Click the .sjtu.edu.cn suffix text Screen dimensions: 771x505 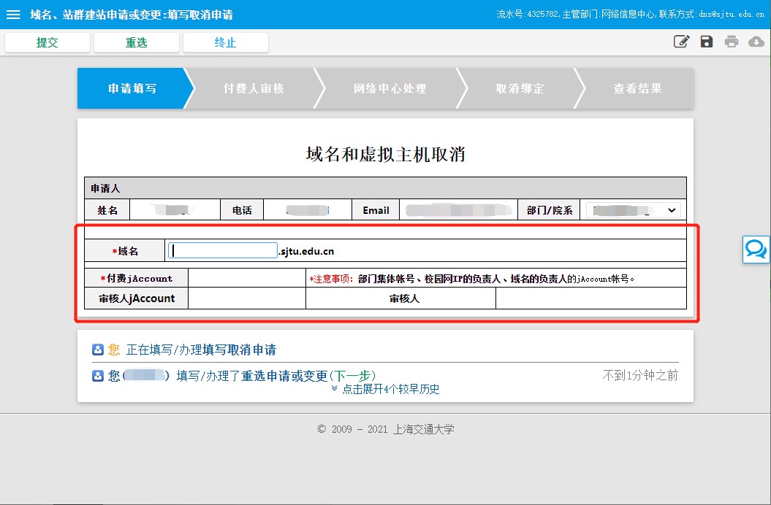click(x=306, y=251)
